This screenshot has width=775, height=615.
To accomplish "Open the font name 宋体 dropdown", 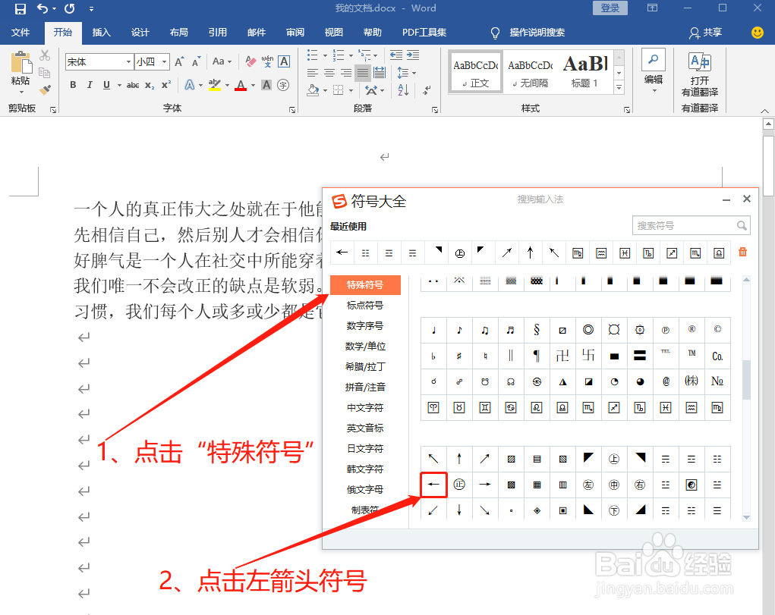I will pyautogui.click(x=128, y=61).
